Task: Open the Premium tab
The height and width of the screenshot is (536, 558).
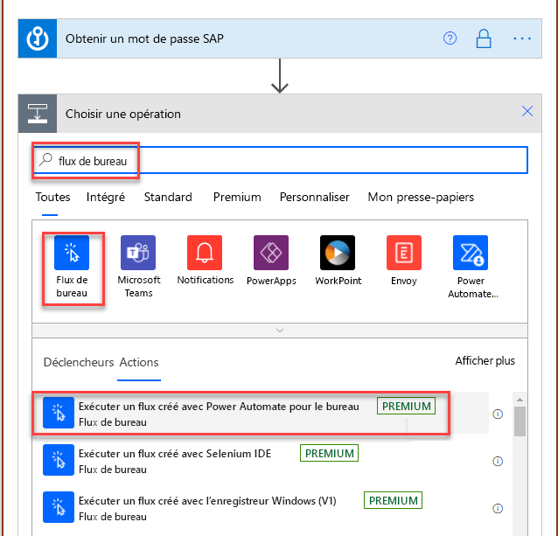Action: pos(237,197)
